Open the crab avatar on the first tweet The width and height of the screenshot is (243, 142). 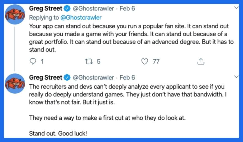[x=15, y=15]
